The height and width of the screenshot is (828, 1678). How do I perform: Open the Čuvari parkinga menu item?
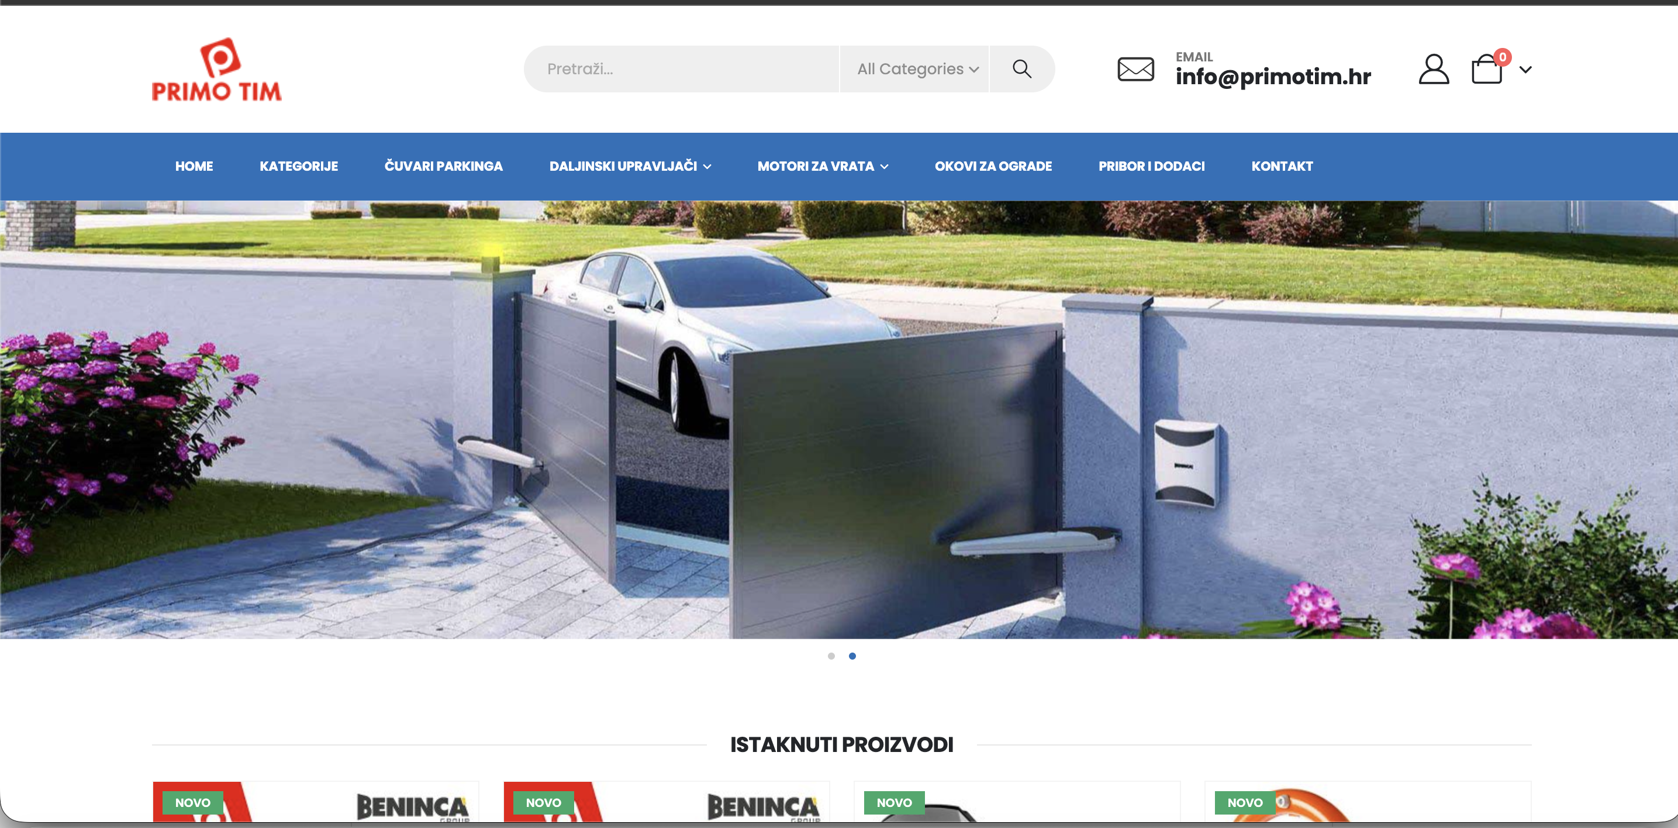pyautogui.click(x=444, y=166)
